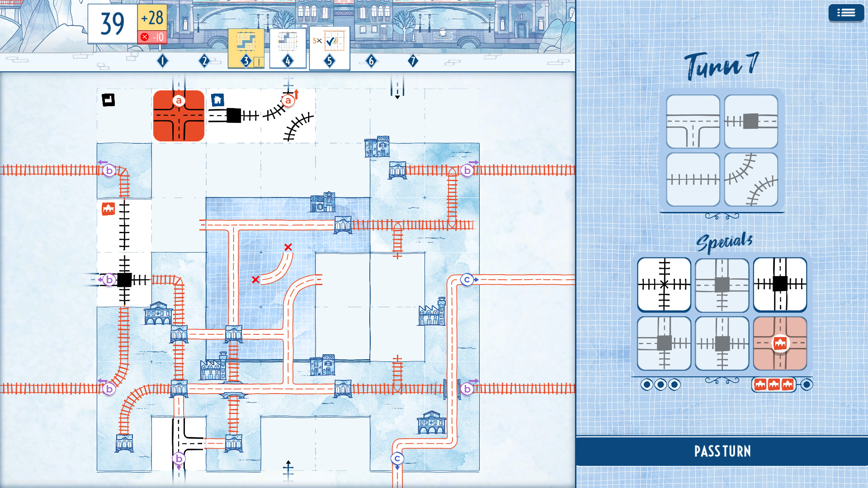This screenshot has height=488, width=868.
Task: Select the T-junction road die
Action: [692, 122]
